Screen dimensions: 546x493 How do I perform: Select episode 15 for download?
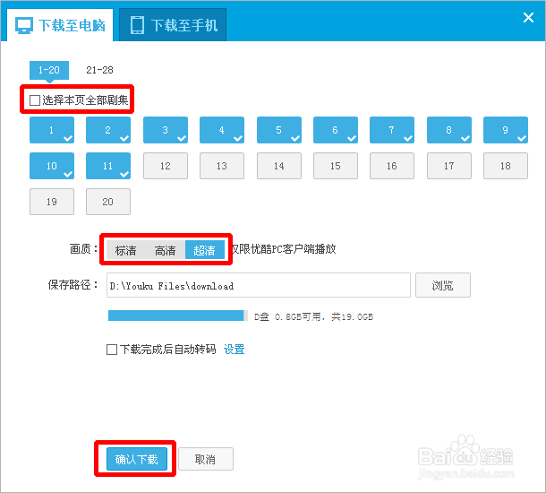click(336, 166)
